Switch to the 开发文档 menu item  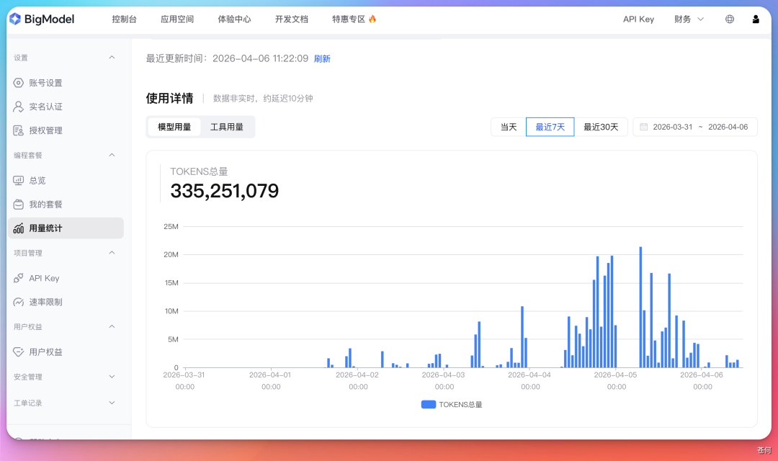click(x=291, y=19)
